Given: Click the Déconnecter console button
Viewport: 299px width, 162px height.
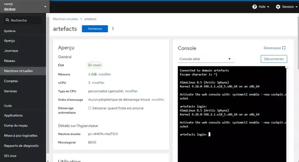Looking at the screenshot, I should [x=274, y=59].
